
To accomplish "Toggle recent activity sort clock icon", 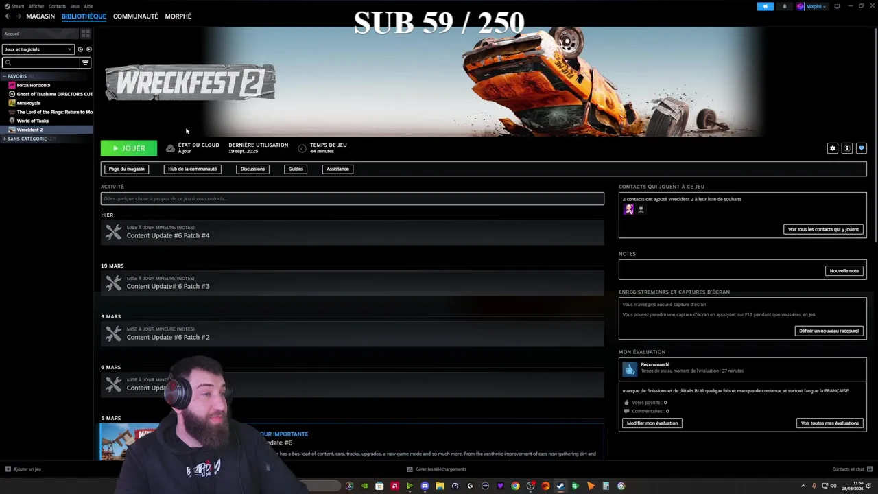I will click(x=80, y=49).
